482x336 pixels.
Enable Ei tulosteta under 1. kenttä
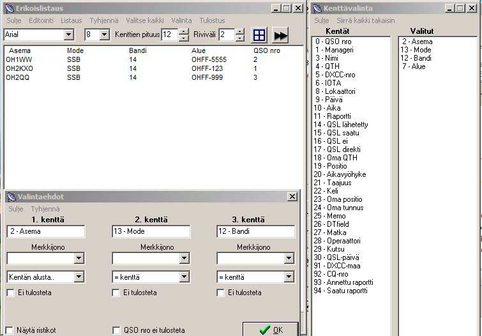[x=11, y=293]
